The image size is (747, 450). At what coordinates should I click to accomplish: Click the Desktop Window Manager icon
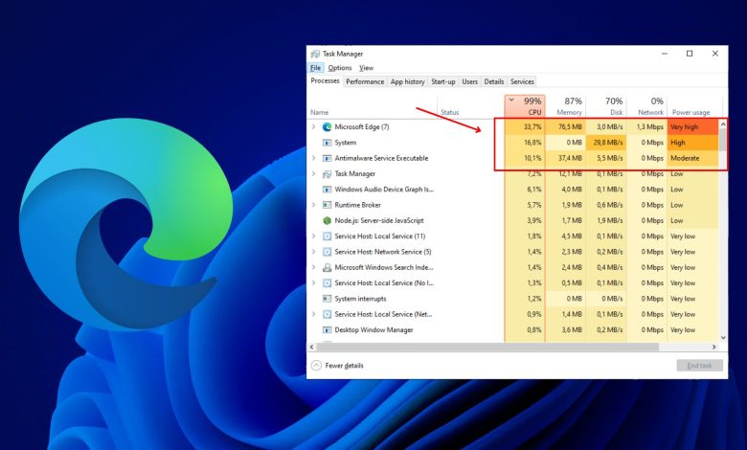(327, 330)
